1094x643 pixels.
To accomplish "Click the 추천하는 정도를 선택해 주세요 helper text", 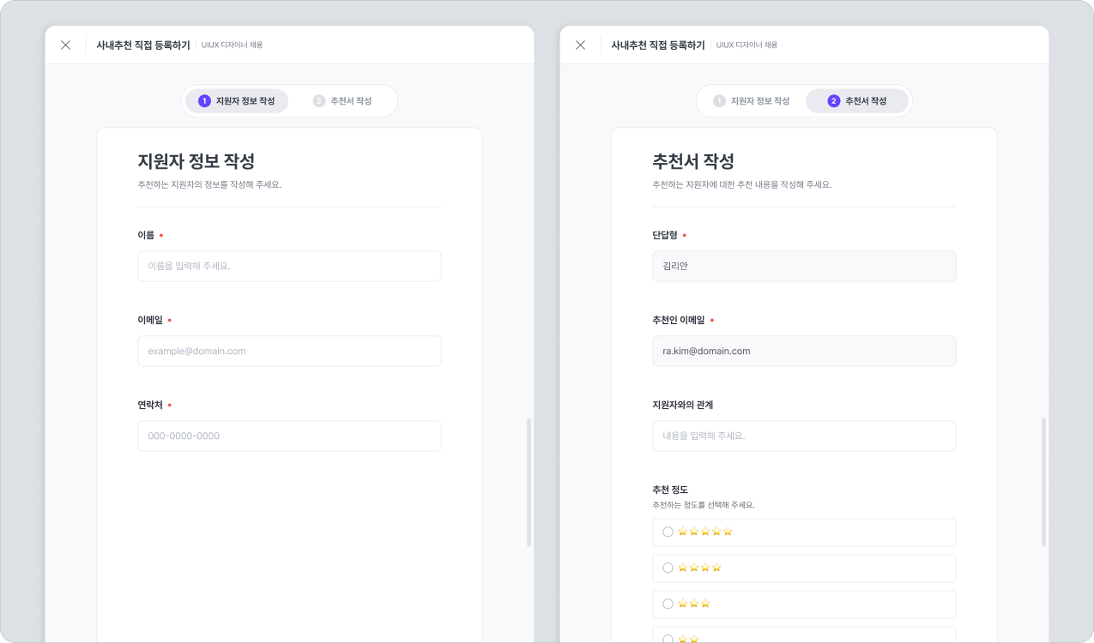I will click(x=704, y=505).
